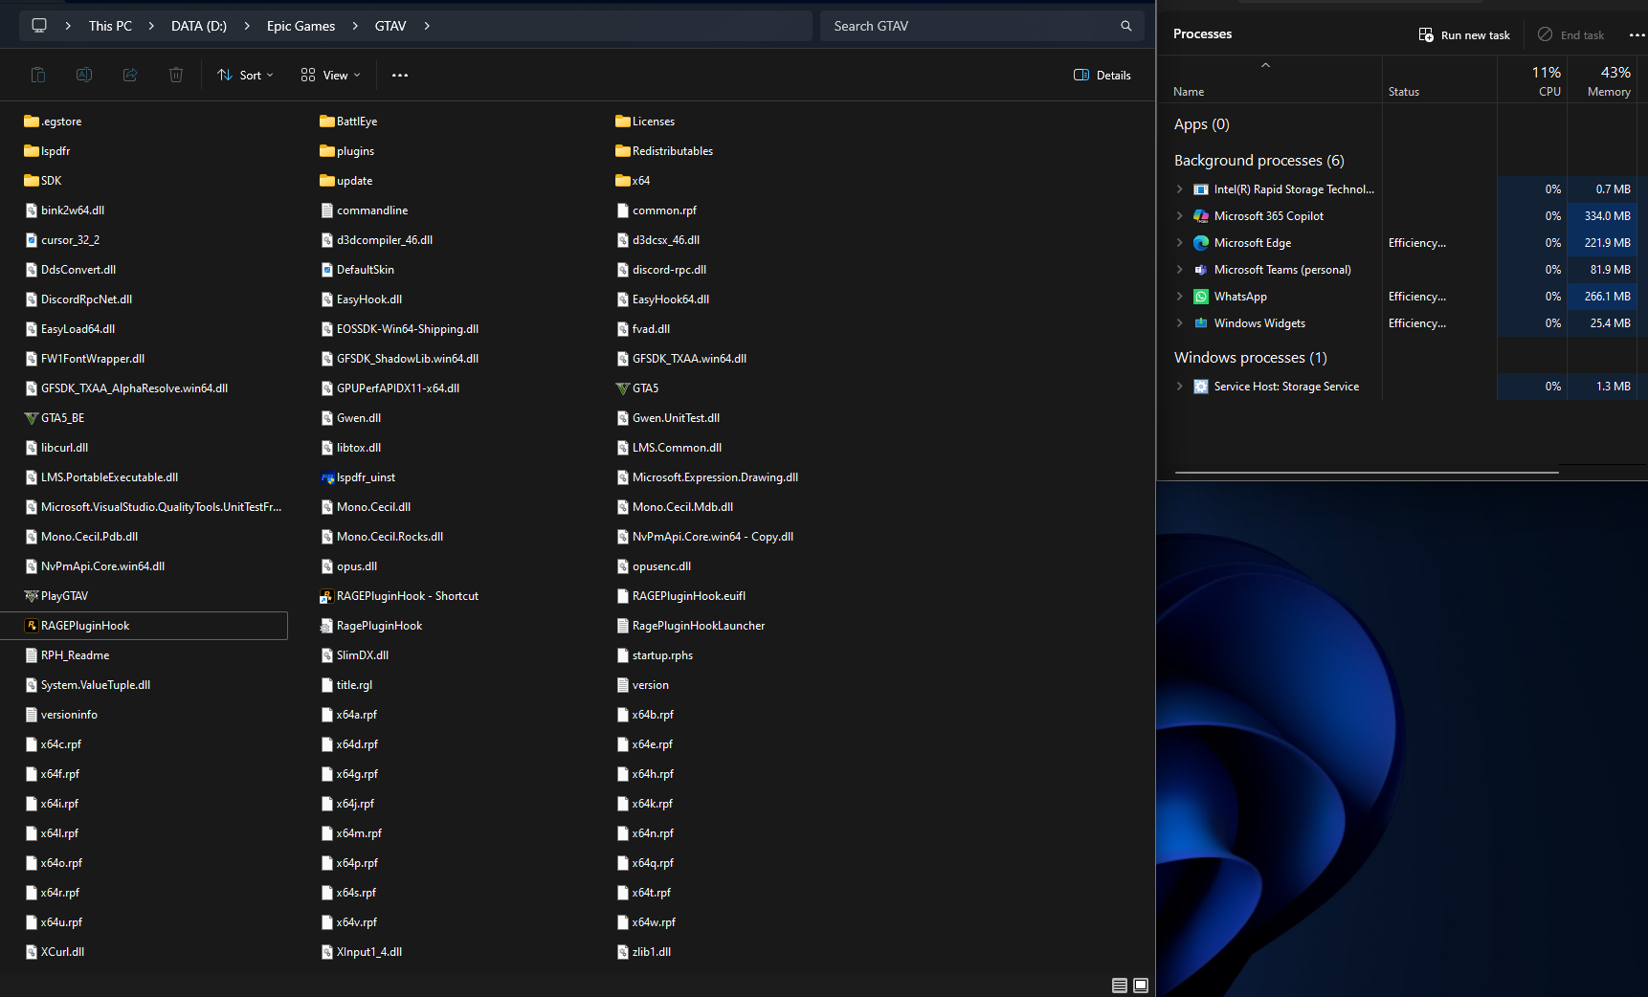Toggle the Details pane in Explorer
Screen dimensions: 1648x997
pos(1102,75)
